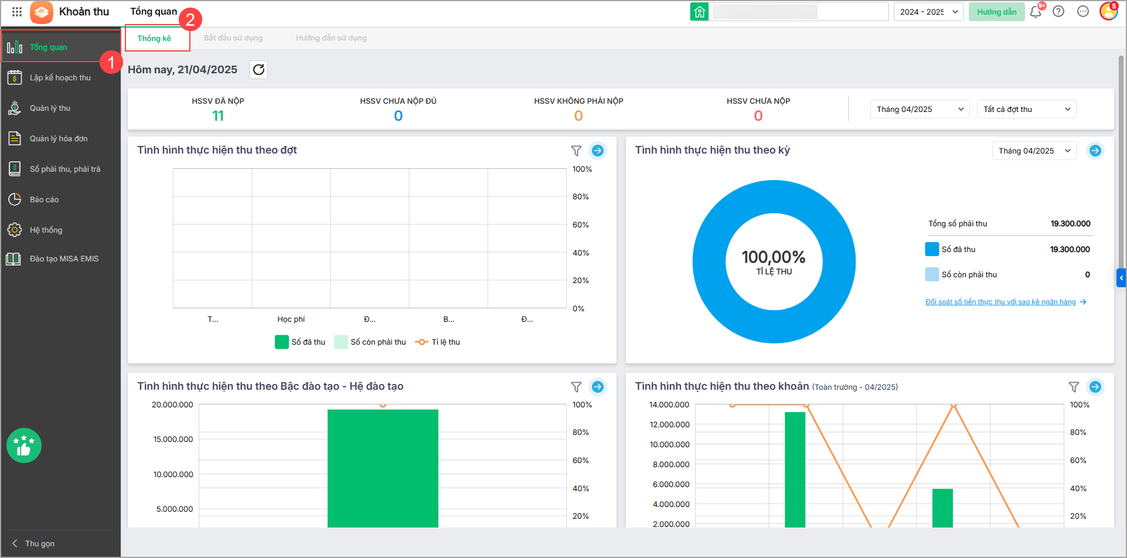The width and height of the screenshot is (1127, 558).
Task: Switch to the Bắt đầu sử dụng tab
Action: pos(233,38)
